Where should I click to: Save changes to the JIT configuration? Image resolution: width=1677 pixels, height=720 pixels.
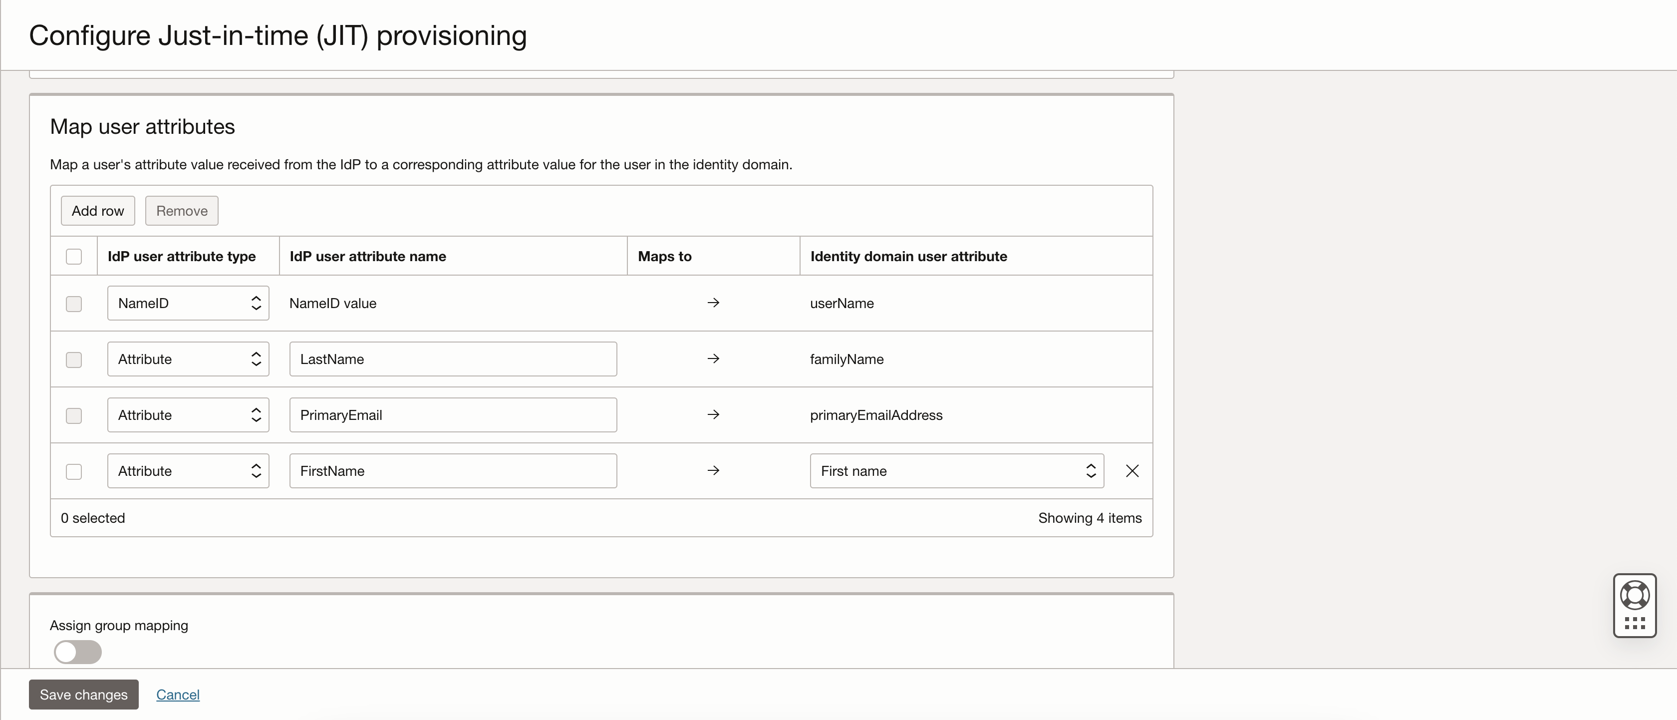coord(83,694)
